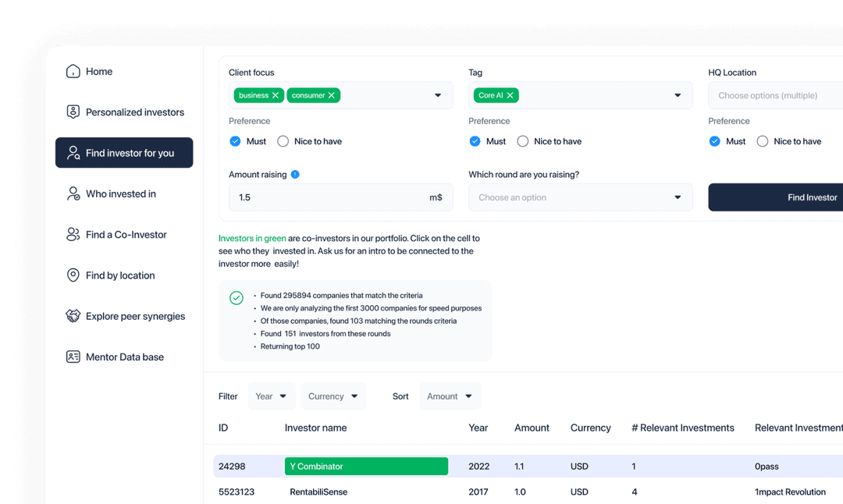Open the Sort by Amount dropdown

point(450,396)
